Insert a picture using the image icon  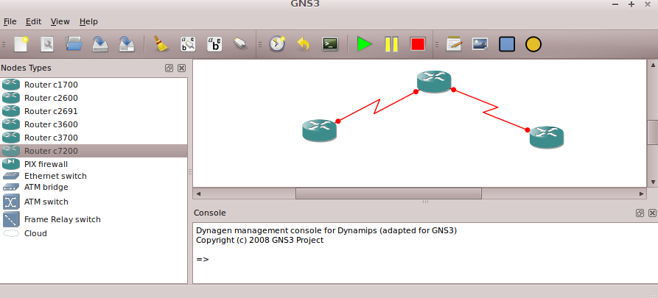click(480, 44)
